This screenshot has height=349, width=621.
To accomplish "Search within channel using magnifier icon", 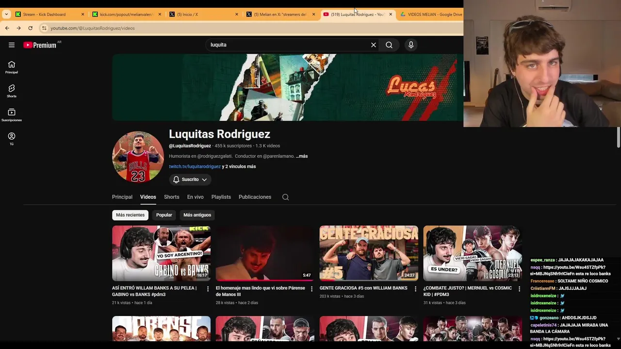I will (285, 197).
